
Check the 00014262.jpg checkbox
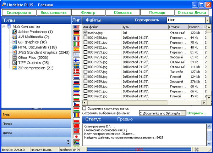click(x=85, y=96)
